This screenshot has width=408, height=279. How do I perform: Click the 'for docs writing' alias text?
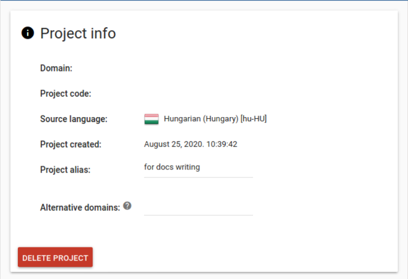point(172,167)
